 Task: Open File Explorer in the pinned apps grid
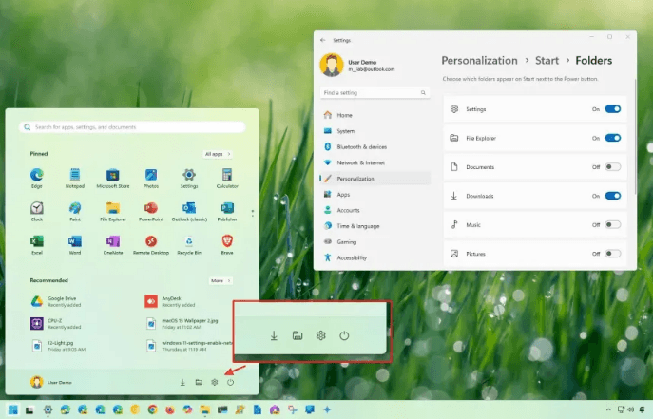[x=113, y=211]
